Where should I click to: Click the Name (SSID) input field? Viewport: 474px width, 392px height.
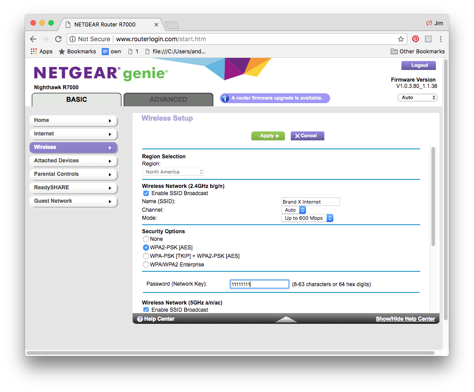(x=310, y=201)
